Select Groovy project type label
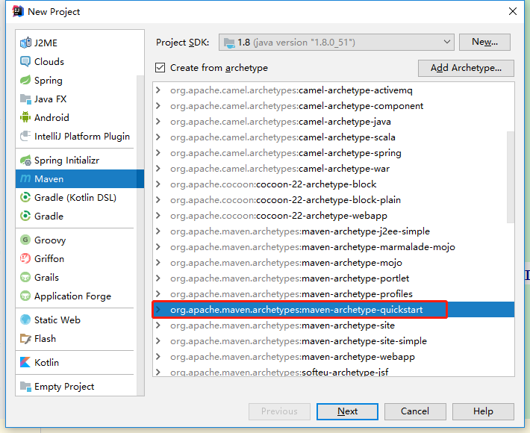 (50, 240)
